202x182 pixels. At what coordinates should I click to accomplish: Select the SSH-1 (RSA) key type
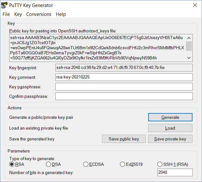click(173, 164)
